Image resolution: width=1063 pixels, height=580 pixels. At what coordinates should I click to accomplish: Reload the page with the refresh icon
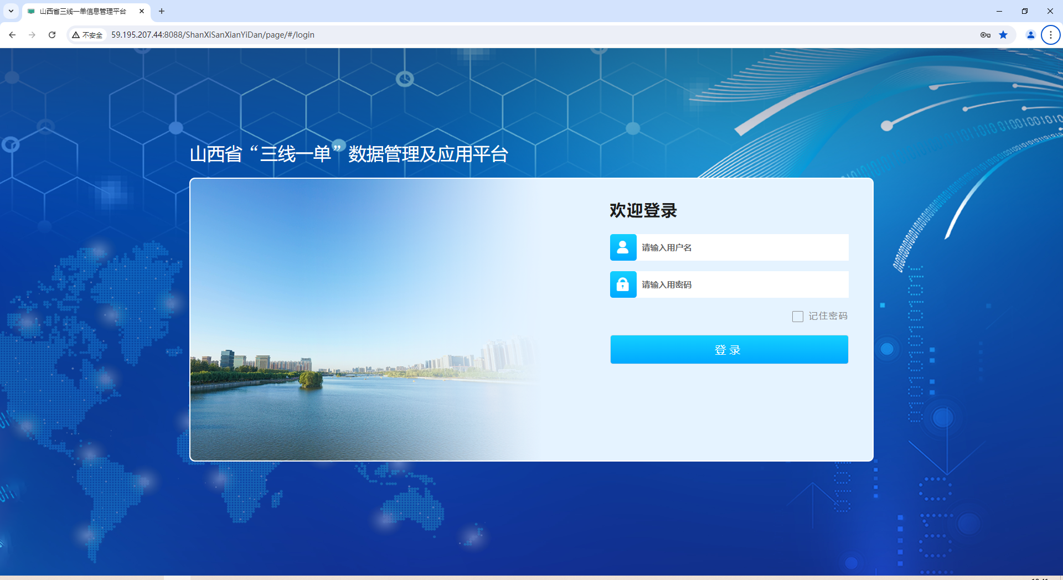click(x=52, y=35)
